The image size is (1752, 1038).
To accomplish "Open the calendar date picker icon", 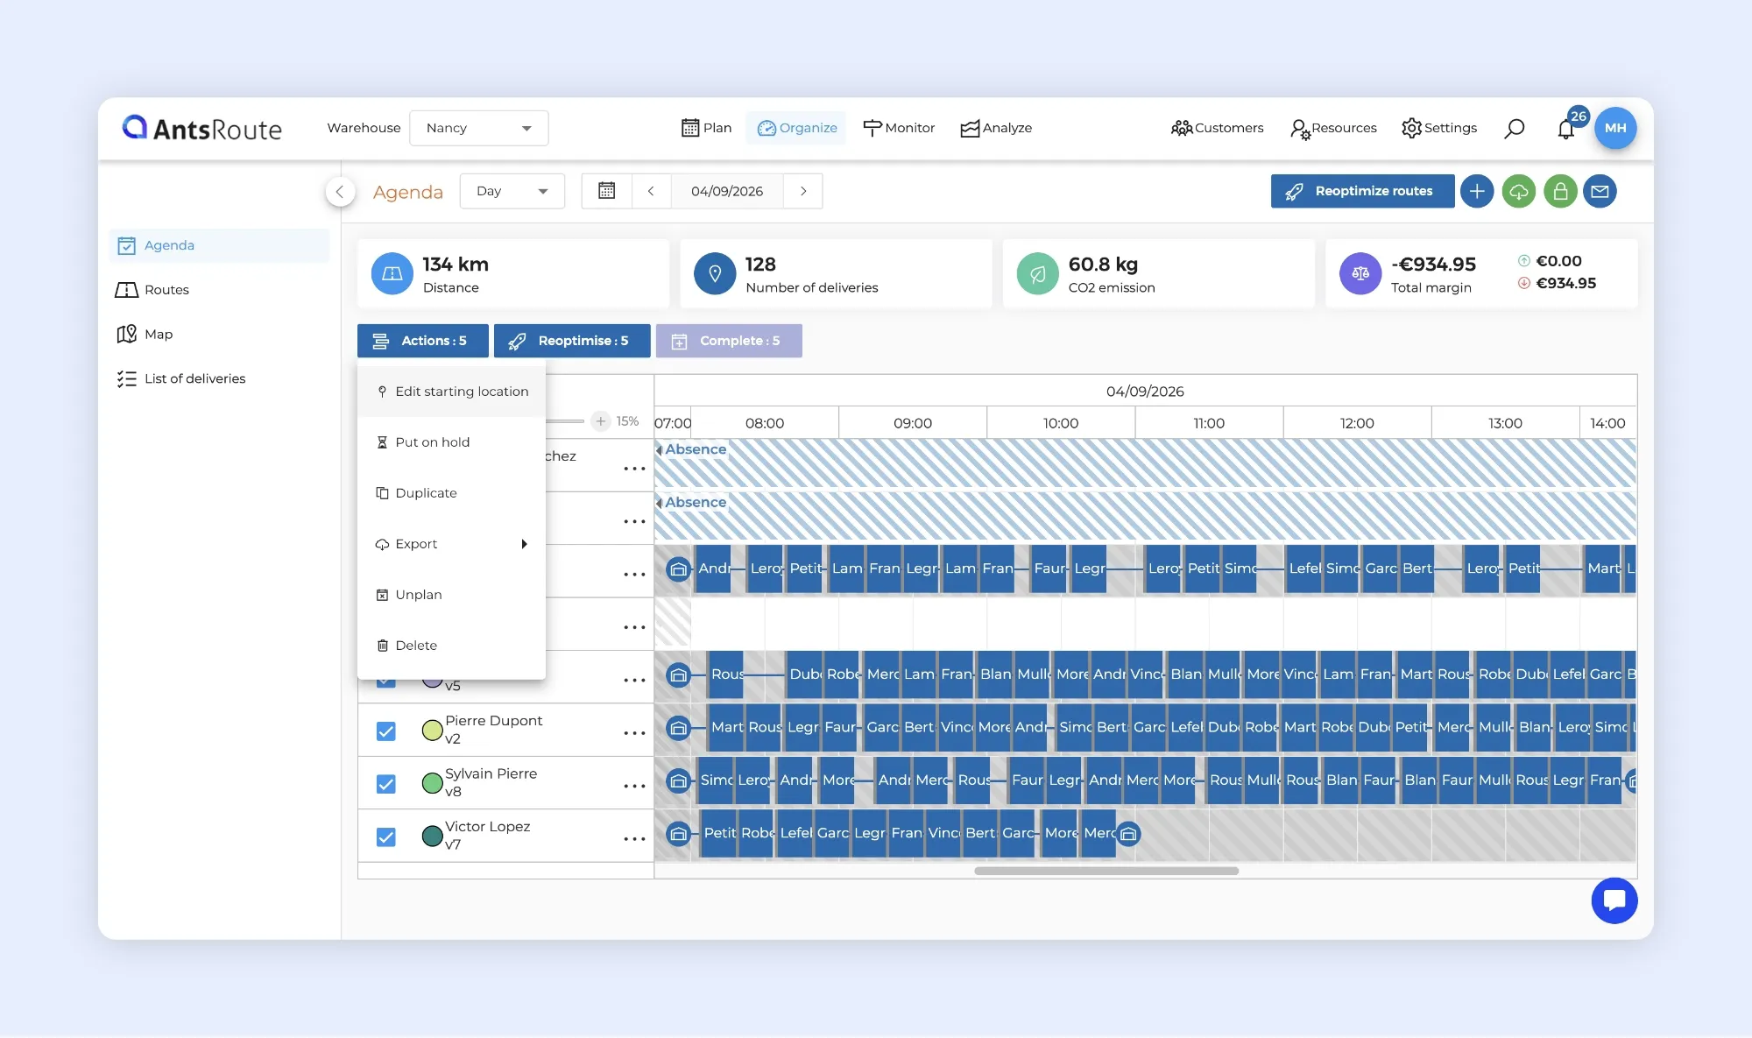I will [607, 191].
